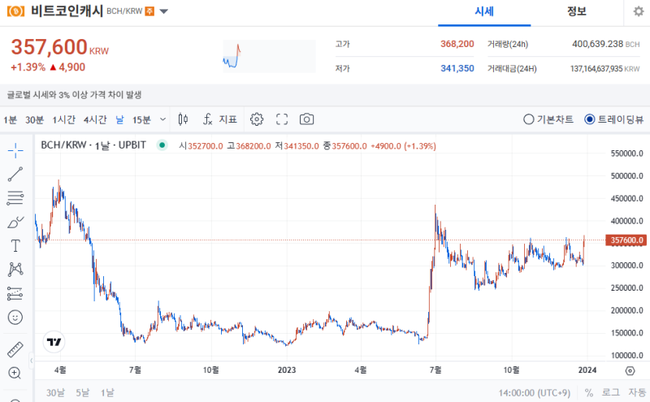Switch to the 시세 tab
The image size is (650, 402).
[484, 11]
